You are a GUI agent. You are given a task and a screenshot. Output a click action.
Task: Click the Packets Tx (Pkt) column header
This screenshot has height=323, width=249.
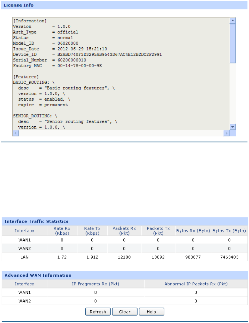tap(158, 231)
